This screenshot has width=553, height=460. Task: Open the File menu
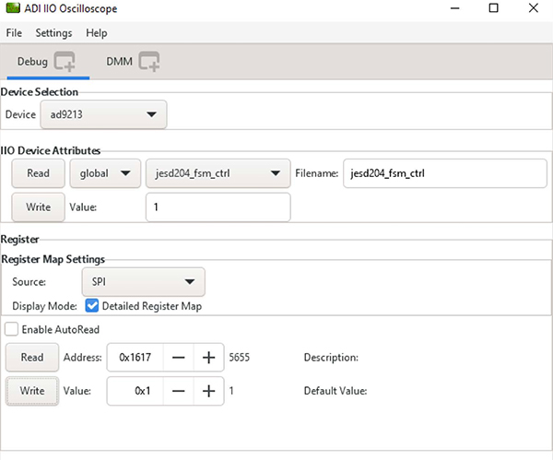click(x=14, y=33)
